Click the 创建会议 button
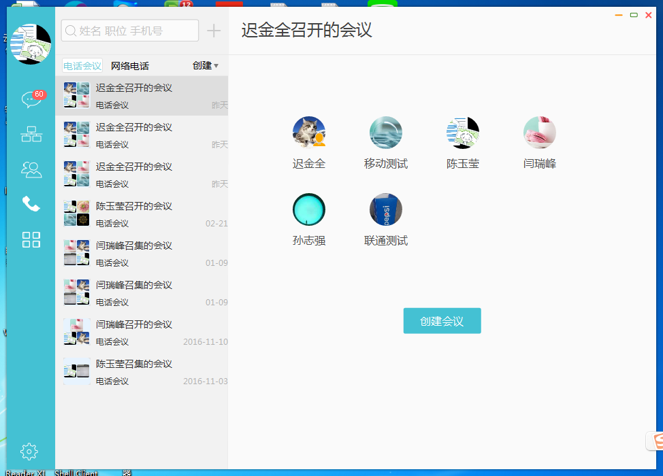663x476 pixels. (442, 320)
